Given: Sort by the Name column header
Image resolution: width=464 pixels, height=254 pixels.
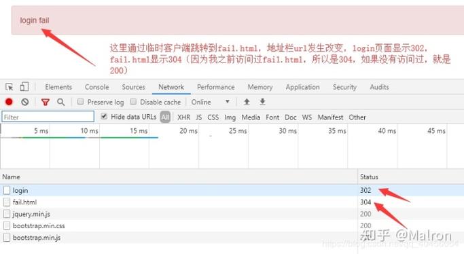Looking at the screenshot, I should (179, 177).
